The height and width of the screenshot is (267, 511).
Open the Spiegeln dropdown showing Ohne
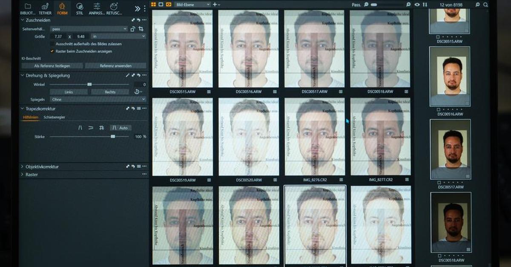coord(98,99)
